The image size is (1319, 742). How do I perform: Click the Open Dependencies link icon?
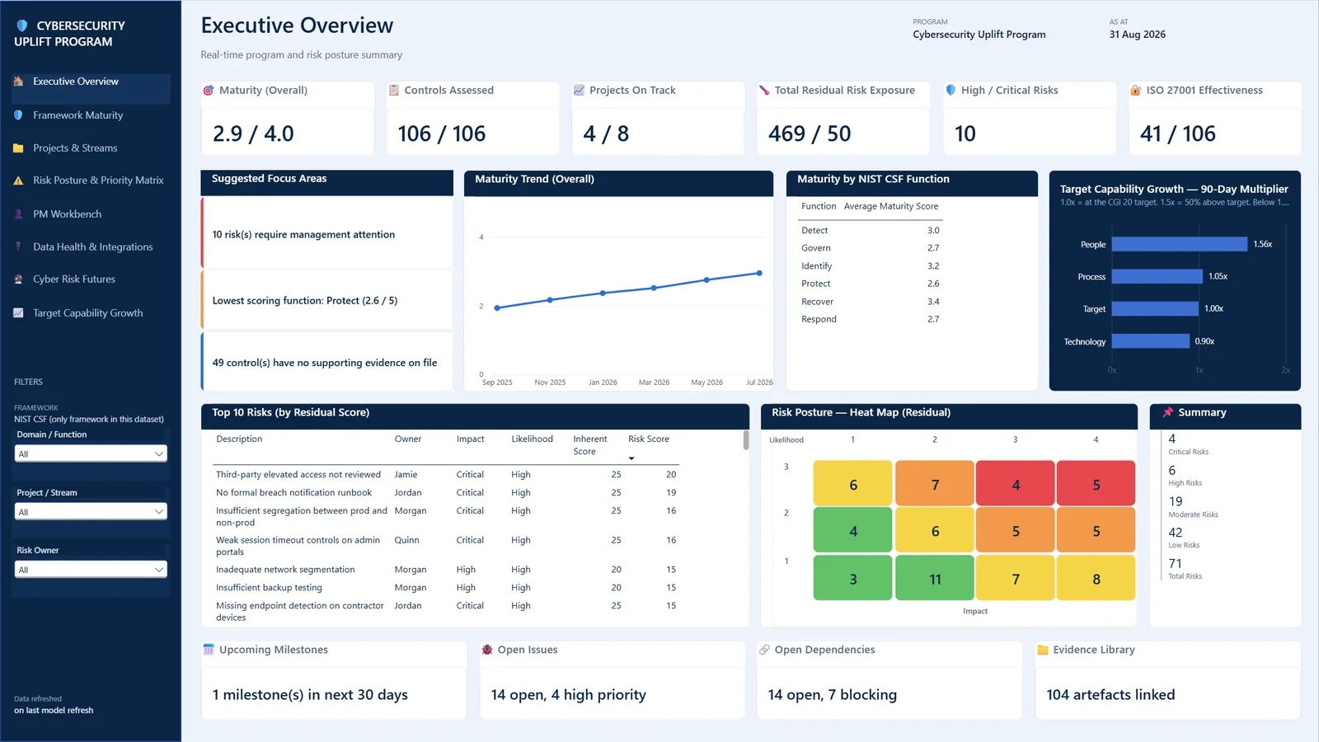pyautogui.click(x=764, y=650)
